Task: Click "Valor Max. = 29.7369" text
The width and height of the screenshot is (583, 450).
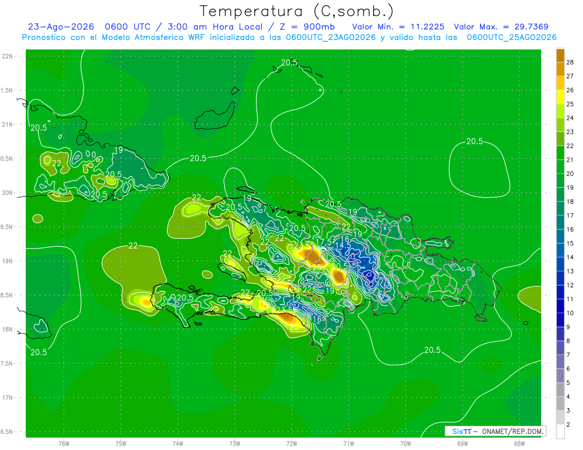Action: [501, 27]
